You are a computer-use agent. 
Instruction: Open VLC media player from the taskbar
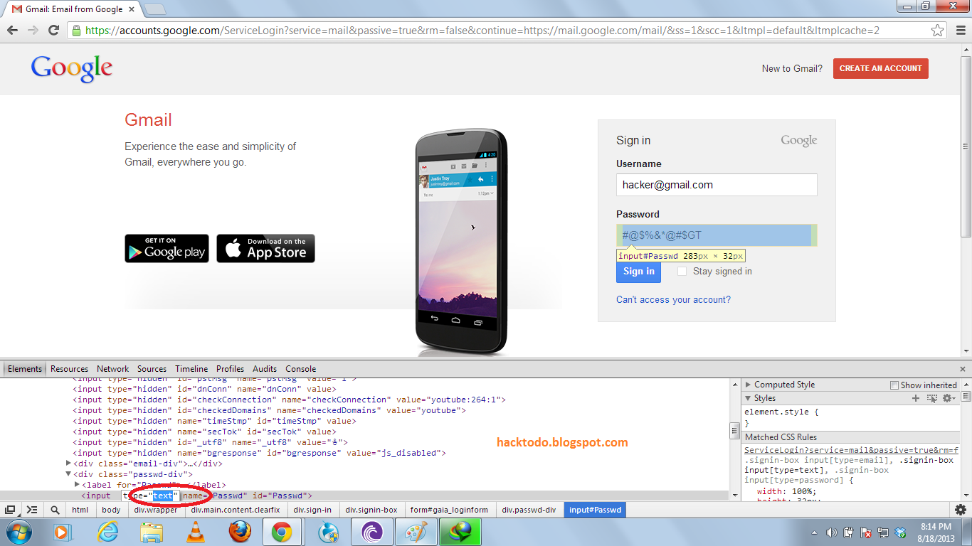tap(195, 532)
